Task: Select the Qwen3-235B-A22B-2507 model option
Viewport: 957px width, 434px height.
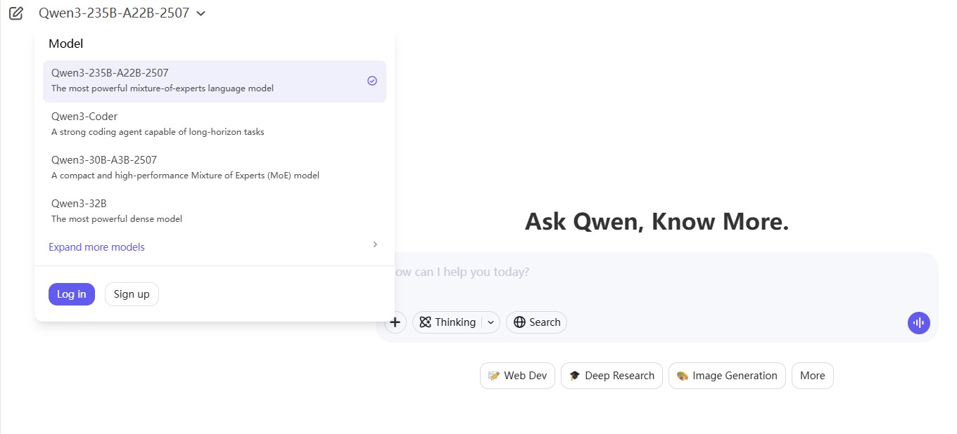Action: click(215, 81)
